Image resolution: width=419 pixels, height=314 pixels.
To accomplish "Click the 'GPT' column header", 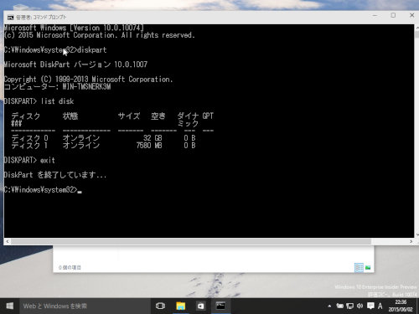I will click(208, 116).
